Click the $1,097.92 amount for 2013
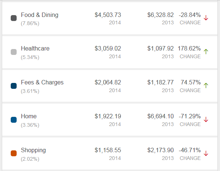Image resolution: width=220 pixels, height=171 pixels. click(160, 49)
